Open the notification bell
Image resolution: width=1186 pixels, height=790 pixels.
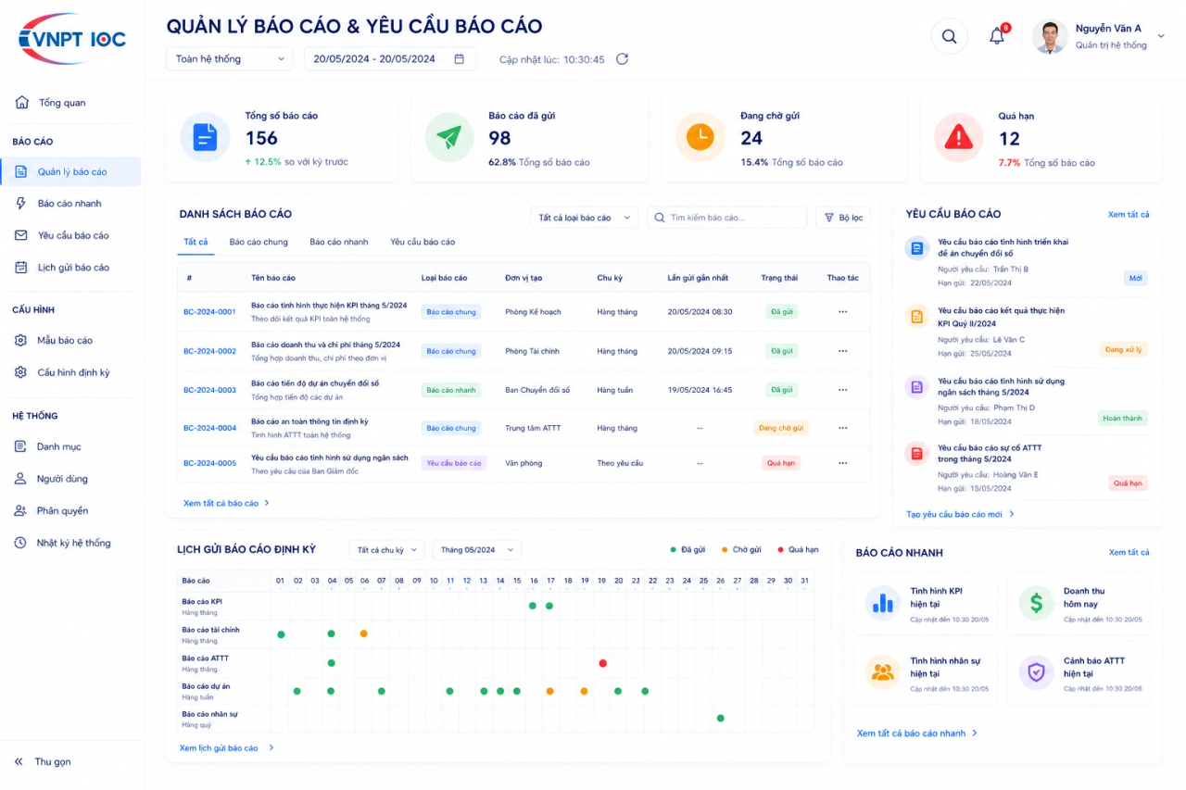coord(997,37)
